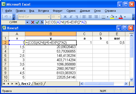Switch to the Лист2 sheet tab

26,84
